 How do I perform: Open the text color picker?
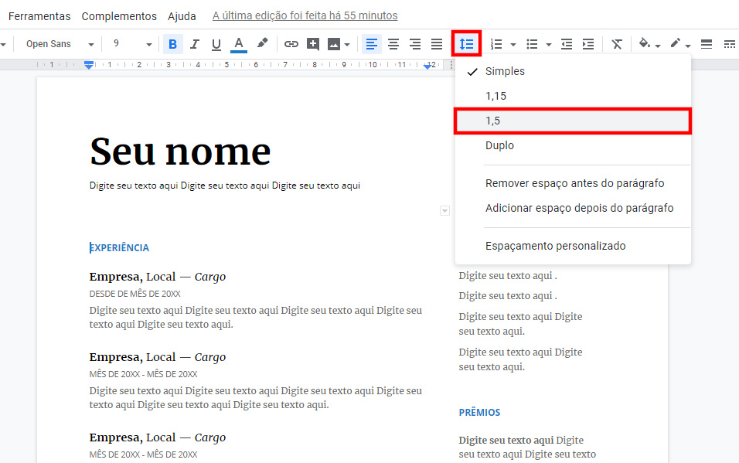(x=237, y=44)
